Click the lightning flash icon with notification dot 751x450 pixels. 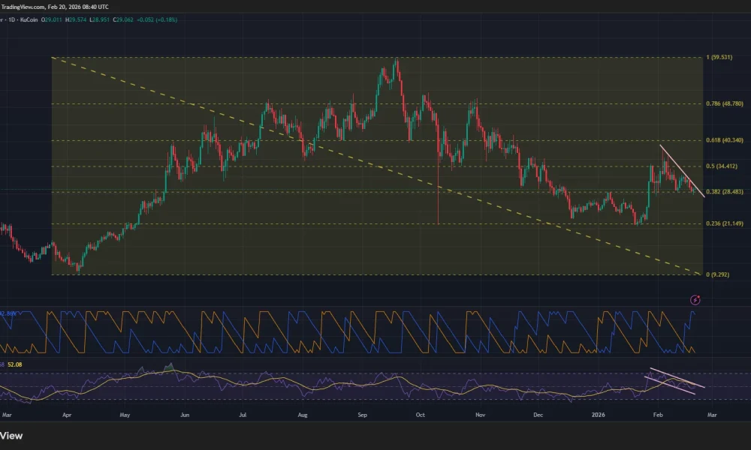[695, 300]
